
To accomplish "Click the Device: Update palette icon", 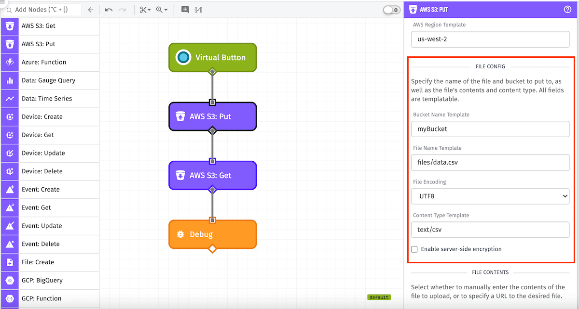I will pos(10,153).
